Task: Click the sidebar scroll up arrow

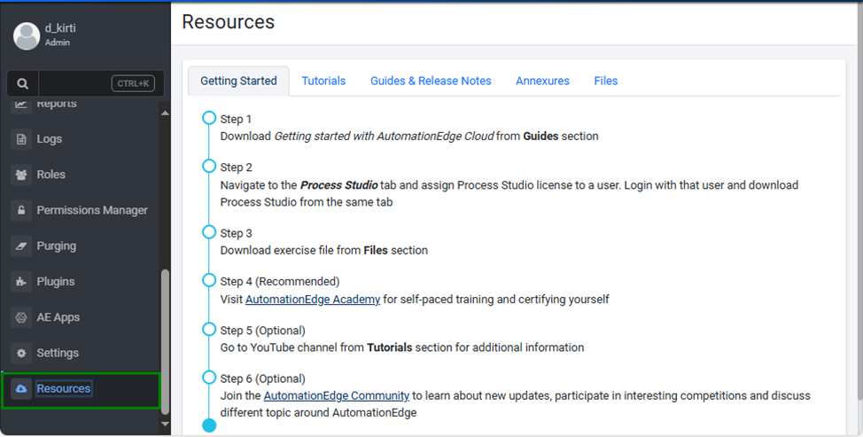Action: point(165,113)
